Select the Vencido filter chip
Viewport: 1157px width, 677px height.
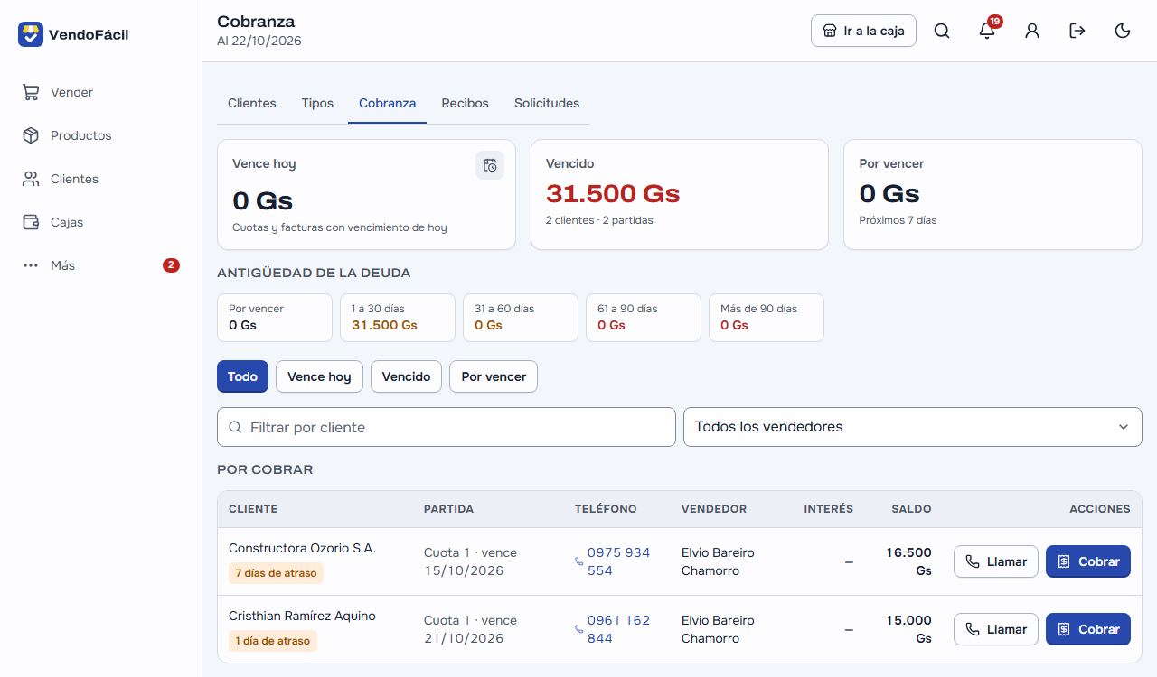pos(406,376)
